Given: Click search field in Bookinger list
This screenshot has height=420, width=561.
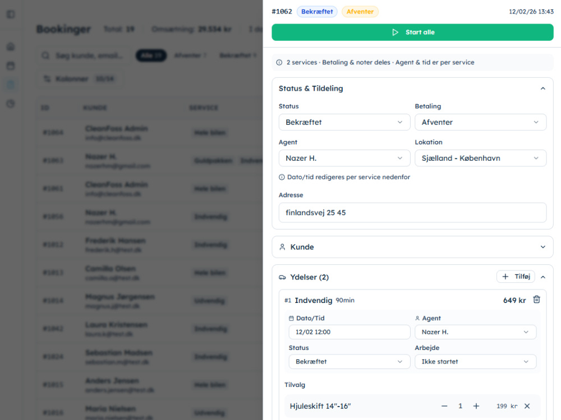Looking at the screenshot, I should pyautogui.click(x=84, y=55).
